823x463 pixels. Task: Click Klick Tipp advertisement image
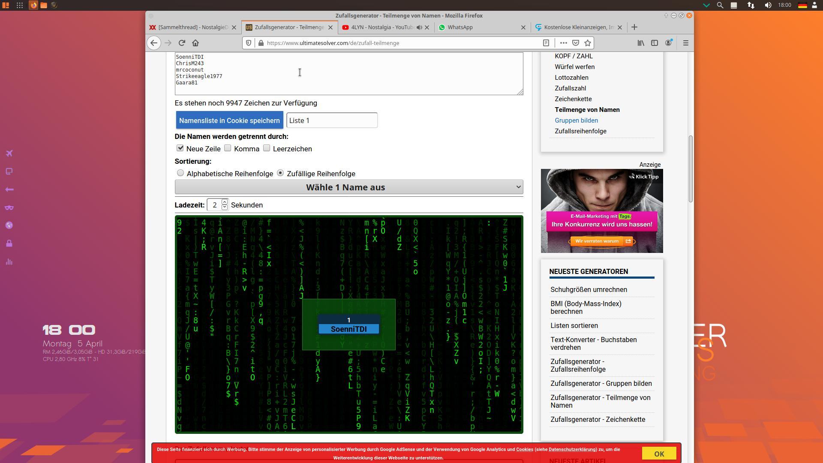(602, 210)
